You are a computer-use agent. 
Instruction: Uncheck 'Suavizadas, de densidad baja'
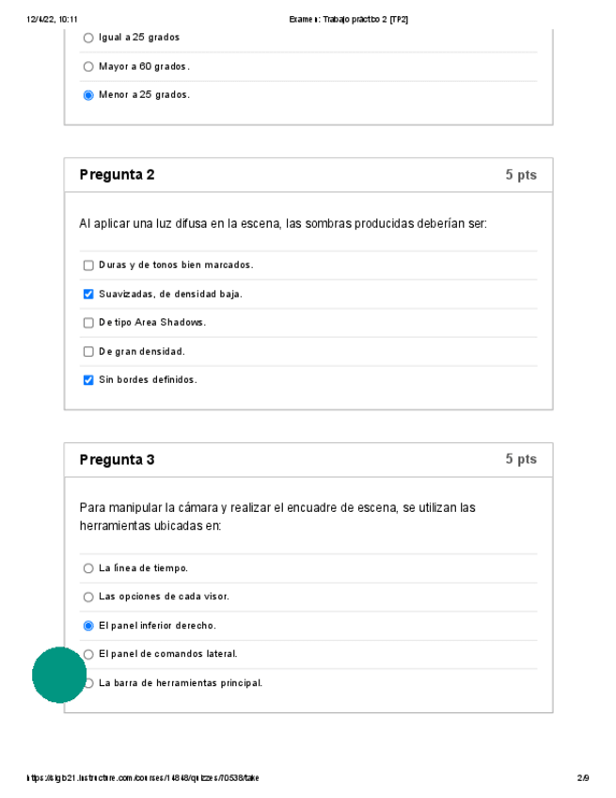(x=88, y=295)
